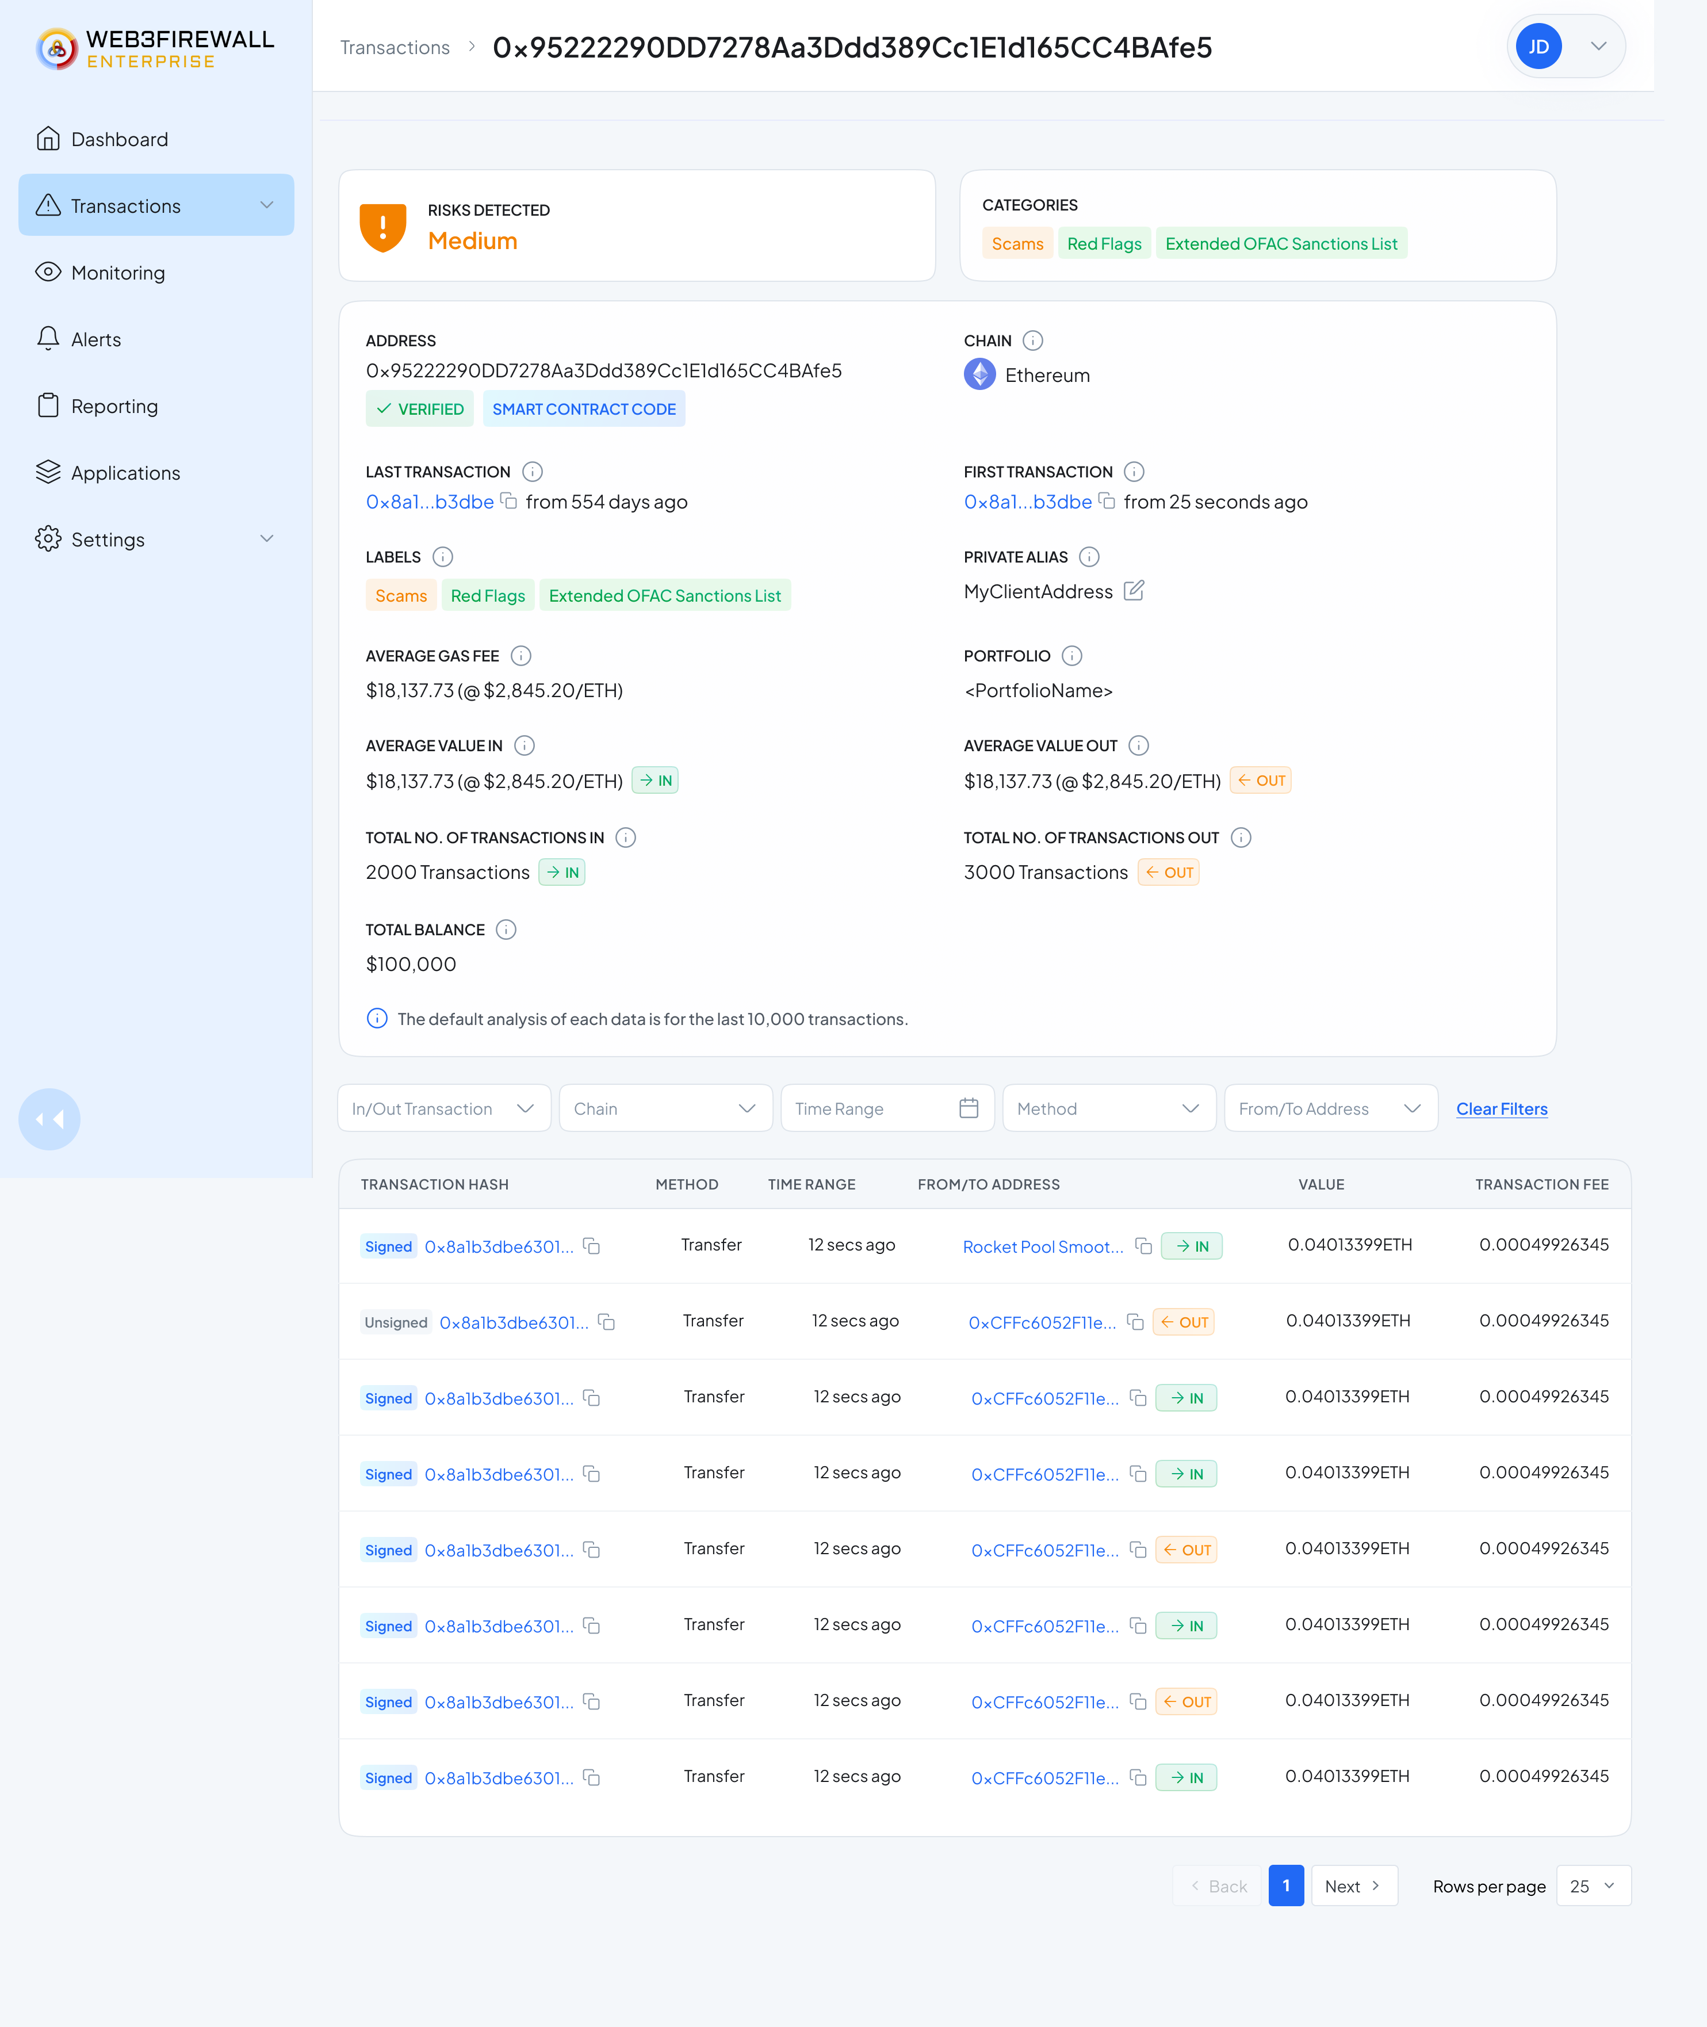The width and height of the screenshot is (1707, 2027).
Task: Open the In/Out Transaction filter dropdown
Action: click(444, 1108)
